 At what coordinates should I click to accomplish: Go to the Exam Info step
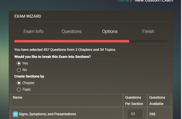(33, 31)
